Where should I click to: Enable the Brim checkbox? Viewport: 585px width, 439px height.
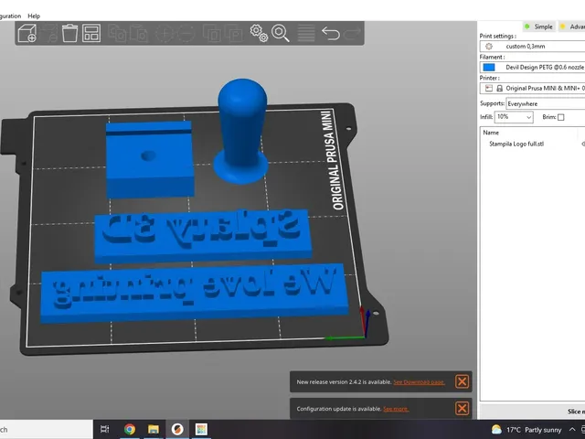pos(560,117)
